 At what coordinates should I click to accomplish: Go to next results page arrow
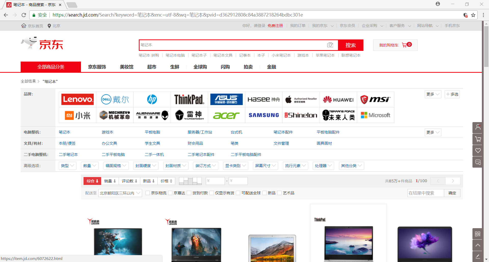click(453, 181)
